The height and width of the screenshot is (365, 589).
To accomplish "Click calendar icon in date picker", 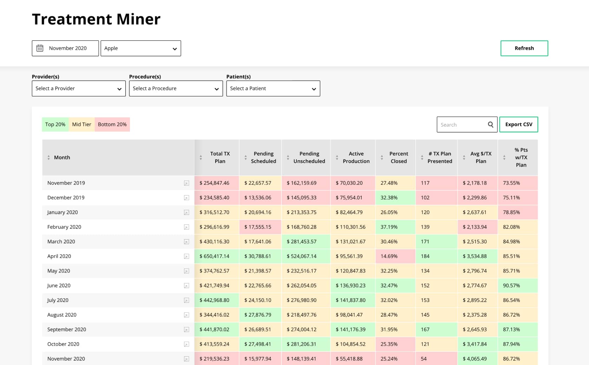I will click(40, 48).
